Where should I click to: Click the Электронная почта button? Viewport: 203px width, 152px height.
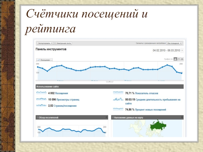(x=62, y=43)
